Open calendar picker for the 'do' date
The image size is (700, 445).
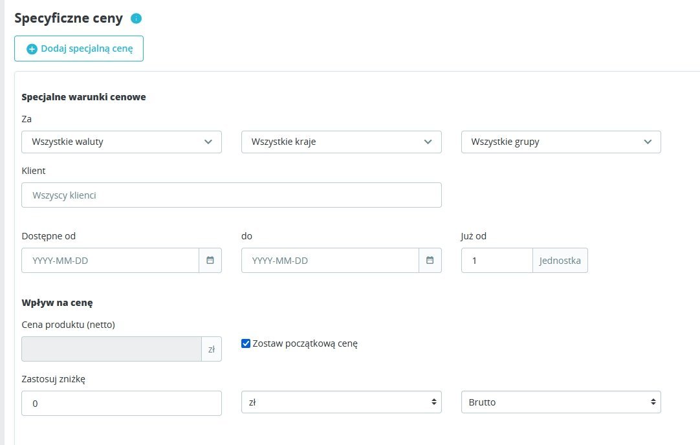click(x=430, y=260)
